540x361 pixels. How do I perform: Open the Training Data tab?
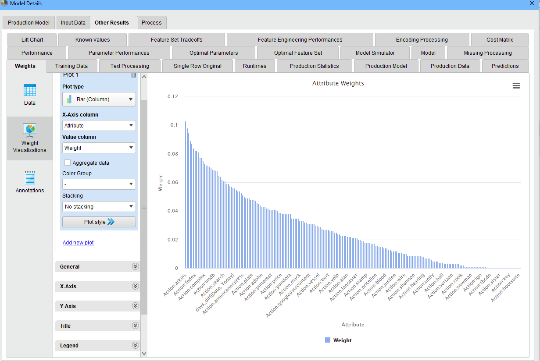[72, 66]
